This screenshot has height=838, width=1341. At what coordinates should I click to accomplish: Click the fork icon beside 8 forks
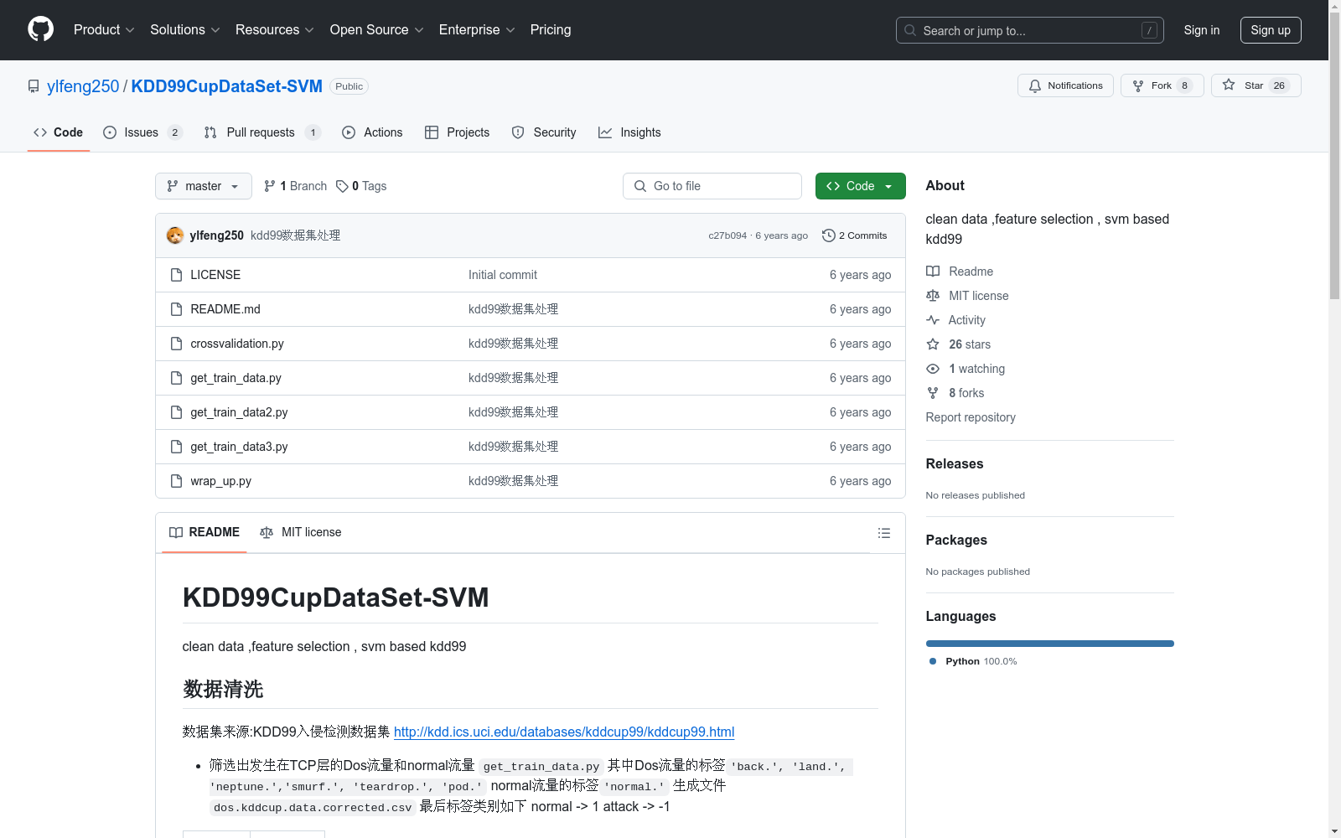(x=933, y=393)
